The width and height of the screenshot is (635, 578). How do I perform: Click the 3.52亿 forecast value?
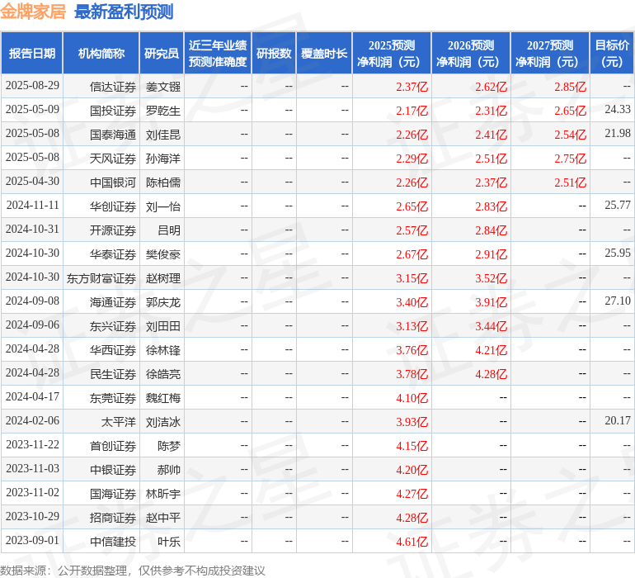[491, 278]
